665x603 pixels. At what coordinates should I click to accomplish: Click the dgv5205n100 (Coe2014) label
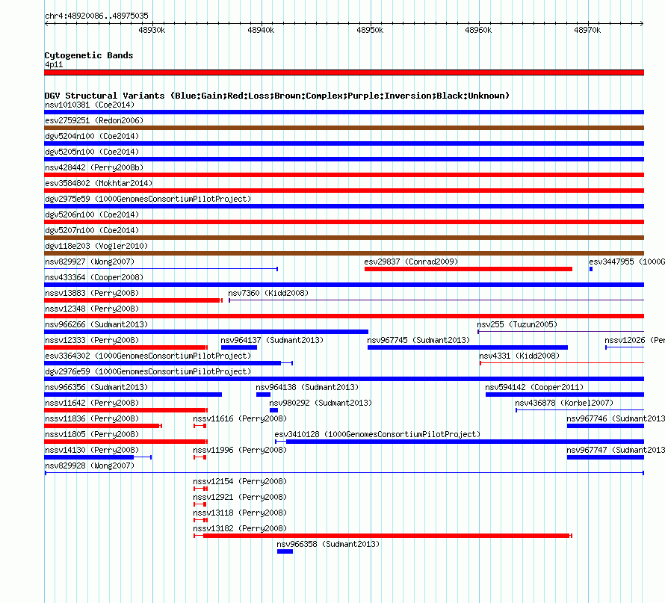coord(92,152)
